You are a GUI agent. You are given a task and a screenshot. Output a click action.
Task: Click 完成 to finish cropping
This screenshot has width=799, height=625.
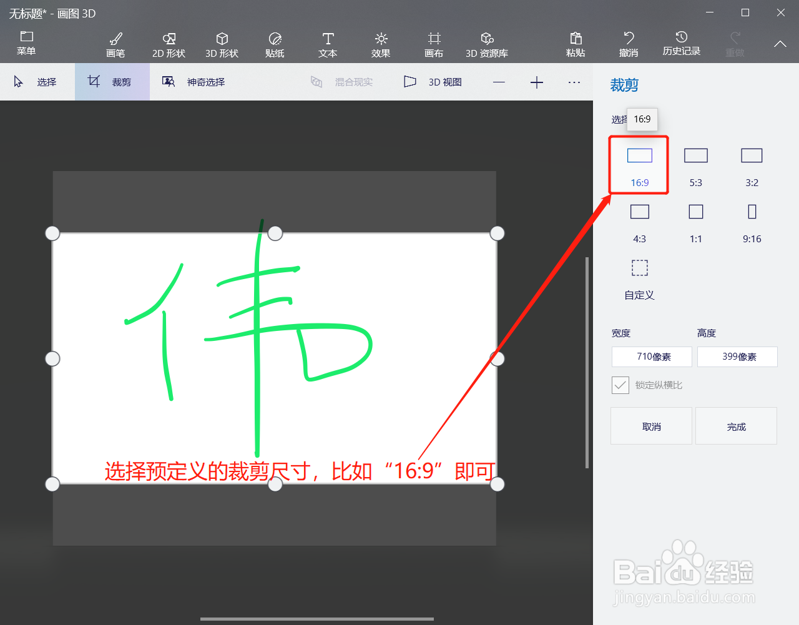pos(736,426)
